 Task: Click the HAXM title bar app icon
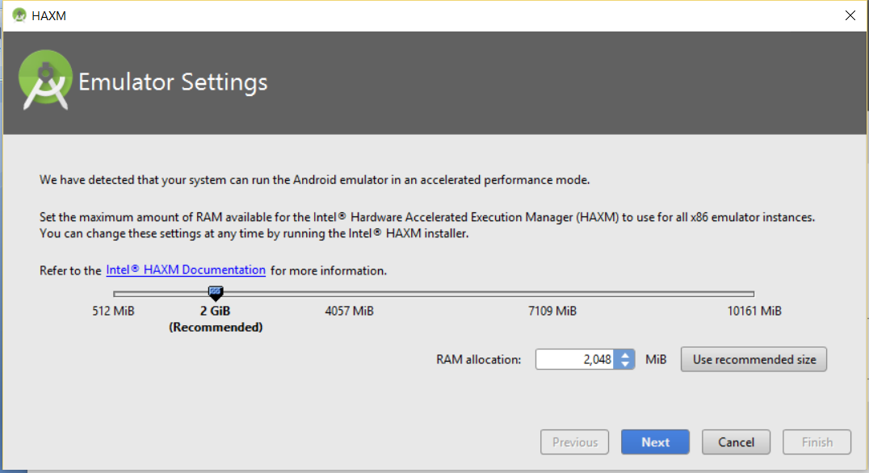(19, 15)
